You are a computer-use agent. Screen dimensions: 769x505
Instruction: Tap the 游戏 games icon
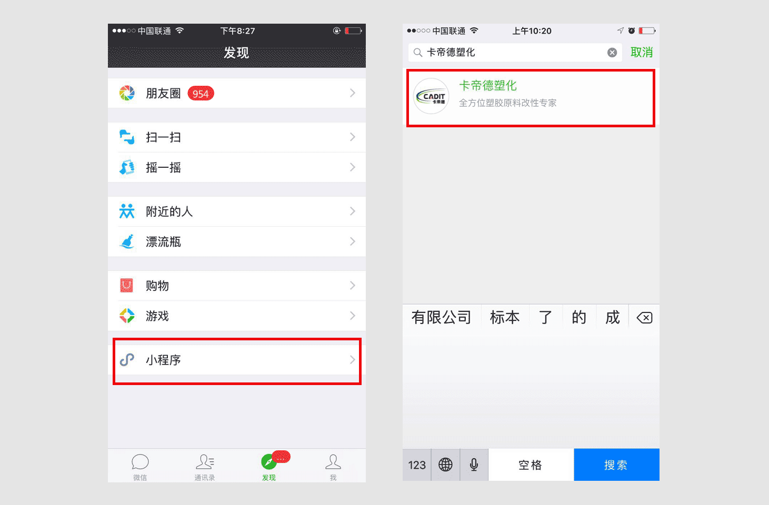(x=127, y=316)
